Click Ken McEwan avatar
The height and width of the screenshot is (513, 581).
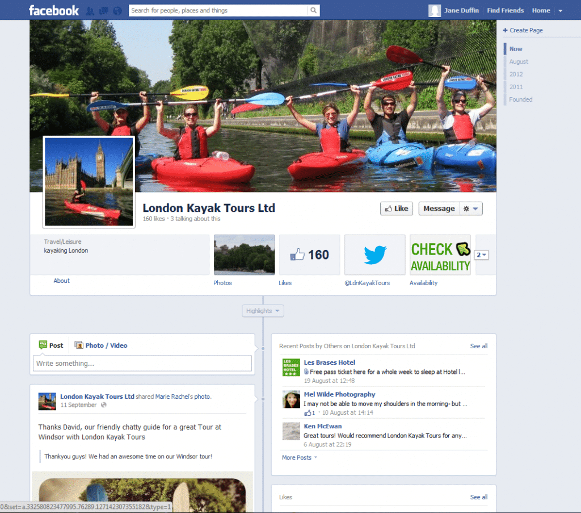[x=291, y=431]
